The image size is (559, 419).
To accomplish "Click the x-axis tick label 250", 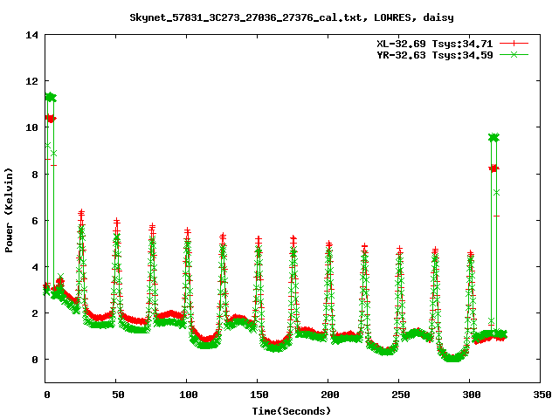I will (x=400, y=395).
